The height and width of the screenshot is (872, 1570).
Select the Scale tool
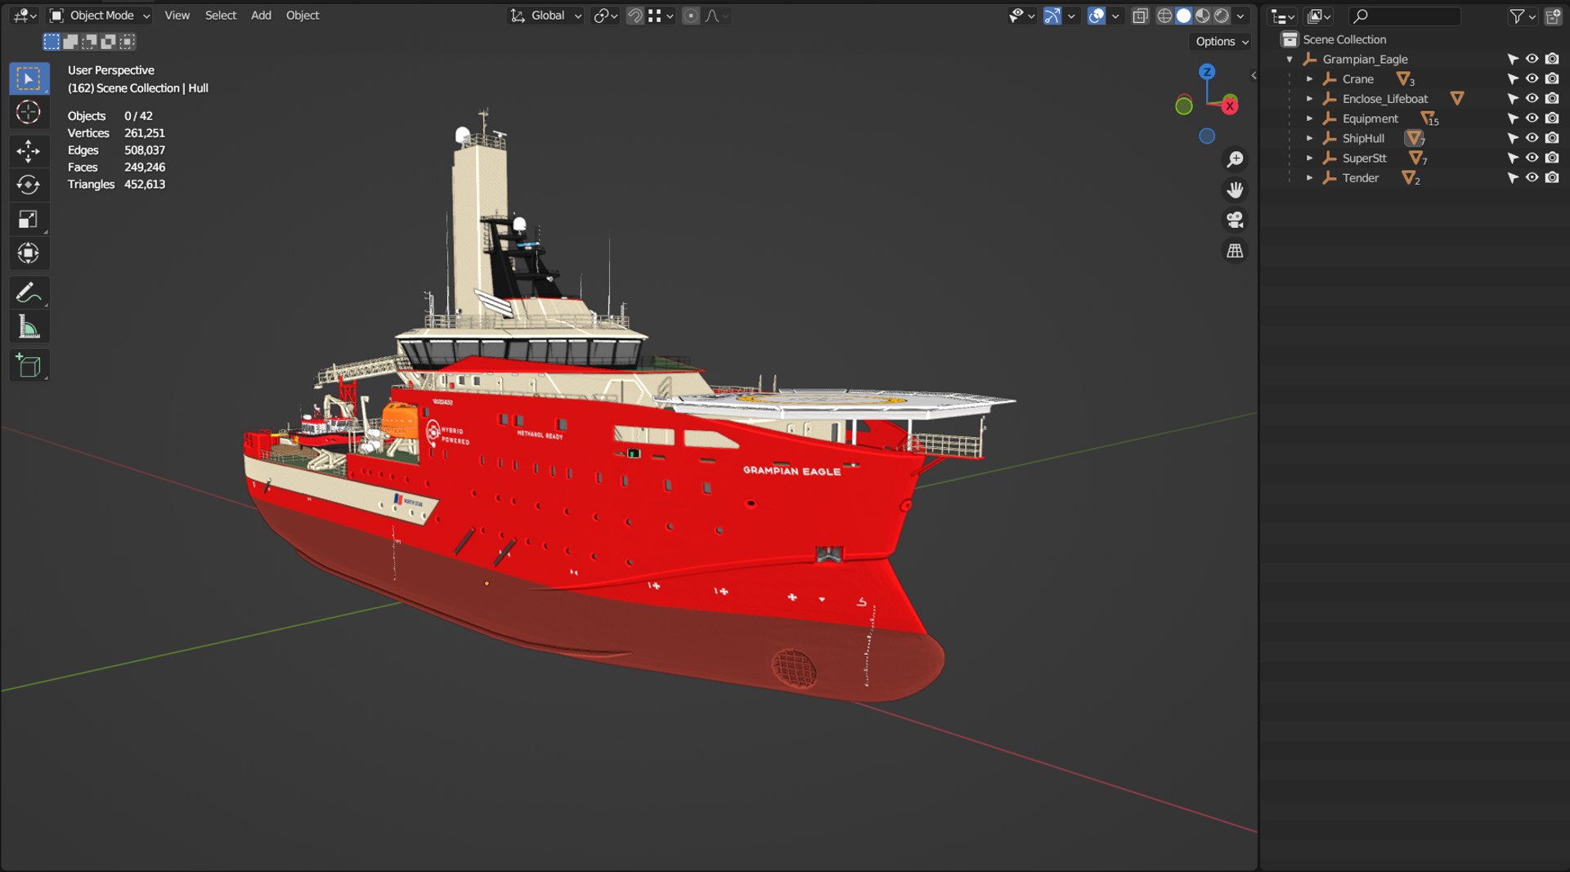click(x=29, y=220)
